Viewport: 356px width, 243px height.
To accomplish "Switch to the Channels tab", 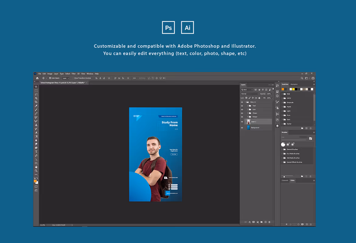I will 285,180.
